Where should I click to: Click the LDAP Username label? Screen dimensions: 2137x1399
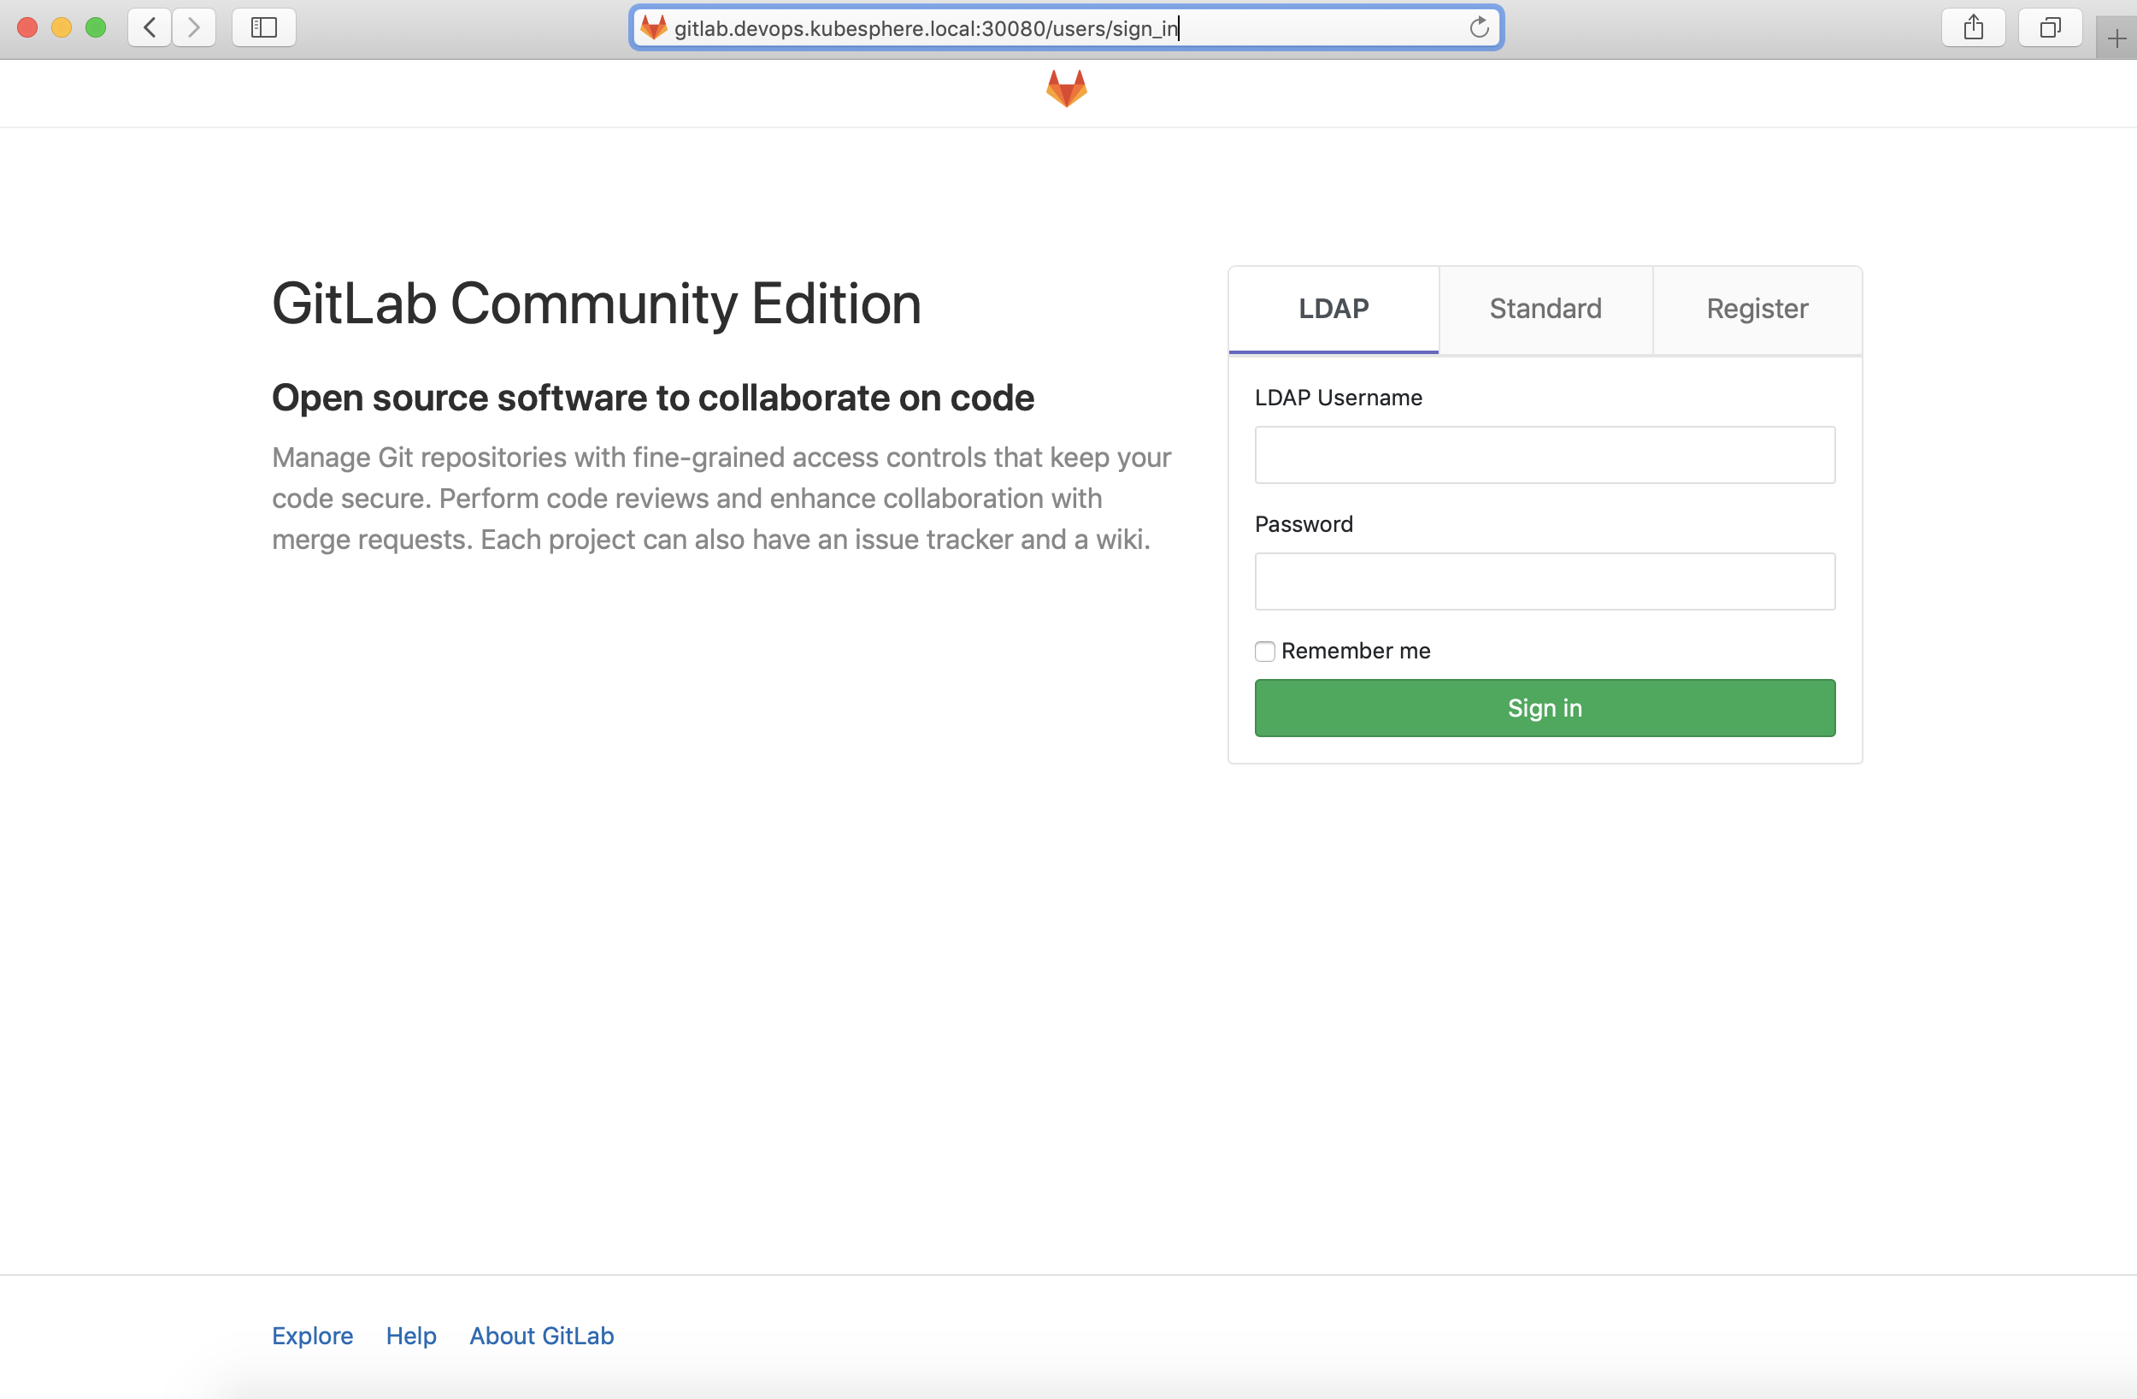1338,397
